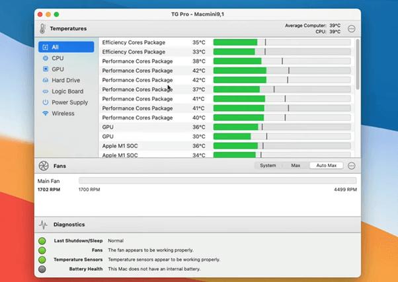The image size is (398, 282).
Task: Switch fan mode to System
Action: point(268,166)
